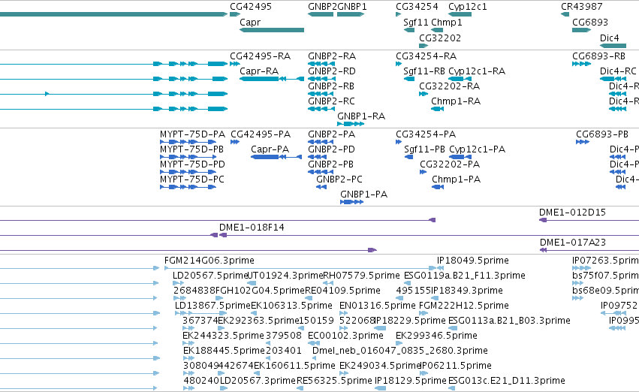Select the MYPT-75D-PB protein label
Image resolution: width=639 pixels, height=392 pixels.
192,149
